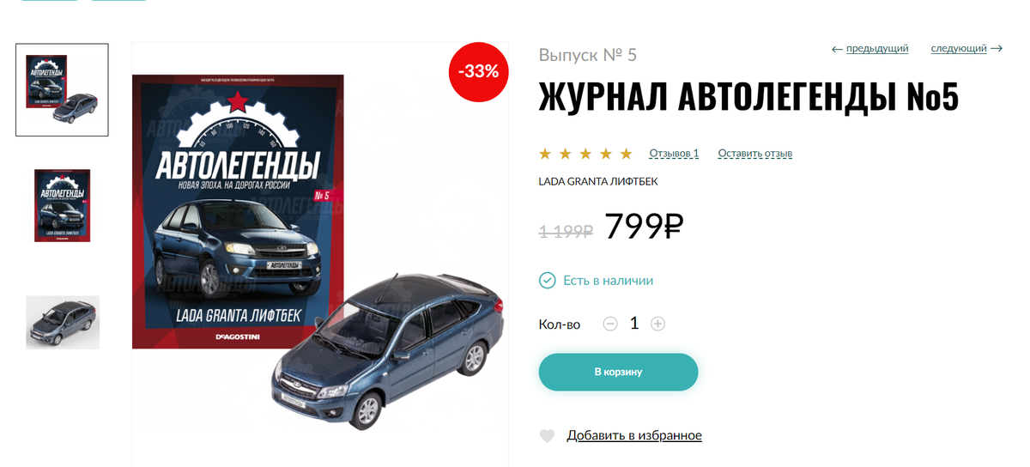Image resolution: width=1030 pixels, height=467 pixels.
Task: Click Добавить в избранное link
Action: coord(634,435)
